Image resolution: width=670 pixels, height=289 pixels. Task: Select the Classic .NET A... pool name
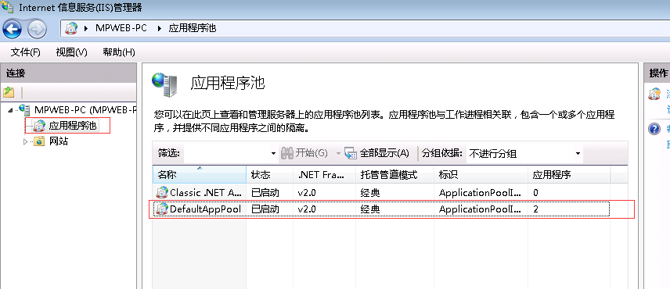(206, 193)
